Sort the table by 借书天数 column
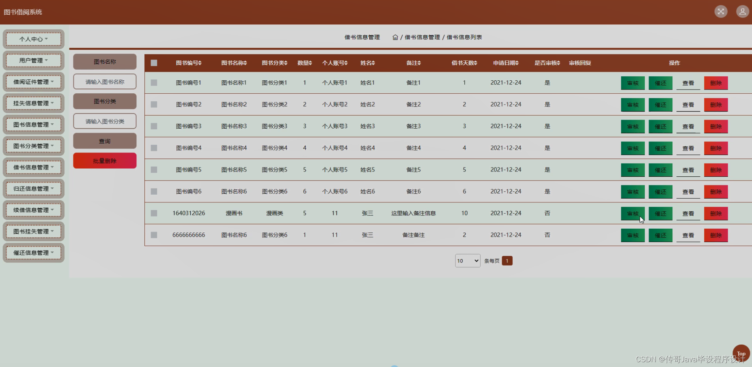Image resolution: width=752 pixels, height=367 pixels. [464, 63]
